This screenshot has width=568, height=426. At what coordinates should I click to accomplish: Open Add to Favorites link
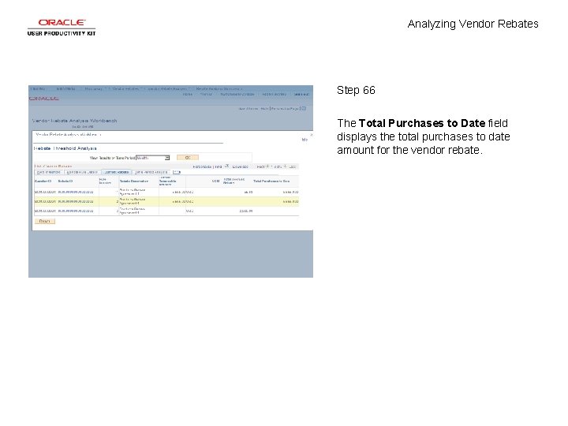274,94
